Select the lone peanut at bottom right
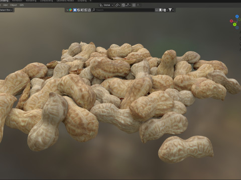This screenshot has width=241, height=180. point(186,149)
